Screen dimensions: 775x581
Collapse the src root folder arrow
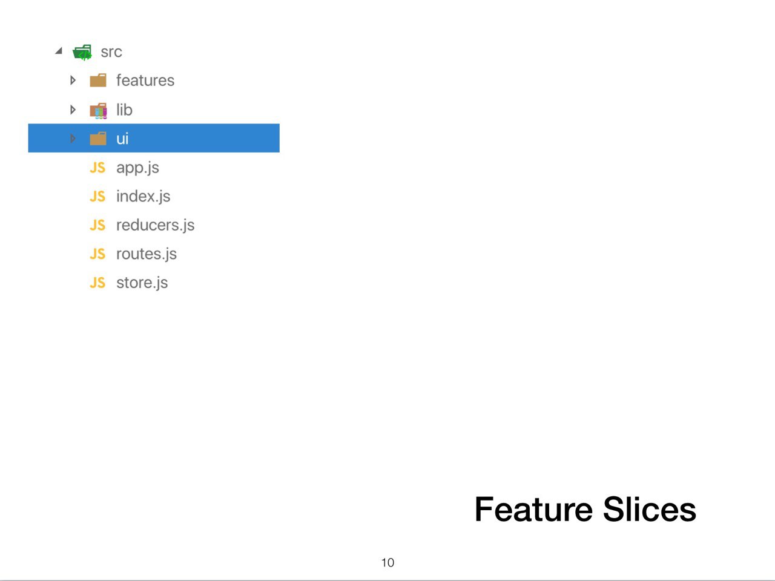tap(59, 51)
